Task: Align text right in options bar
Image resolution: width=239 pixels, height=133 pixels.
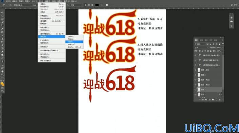Action: click(x=92, y=5)
